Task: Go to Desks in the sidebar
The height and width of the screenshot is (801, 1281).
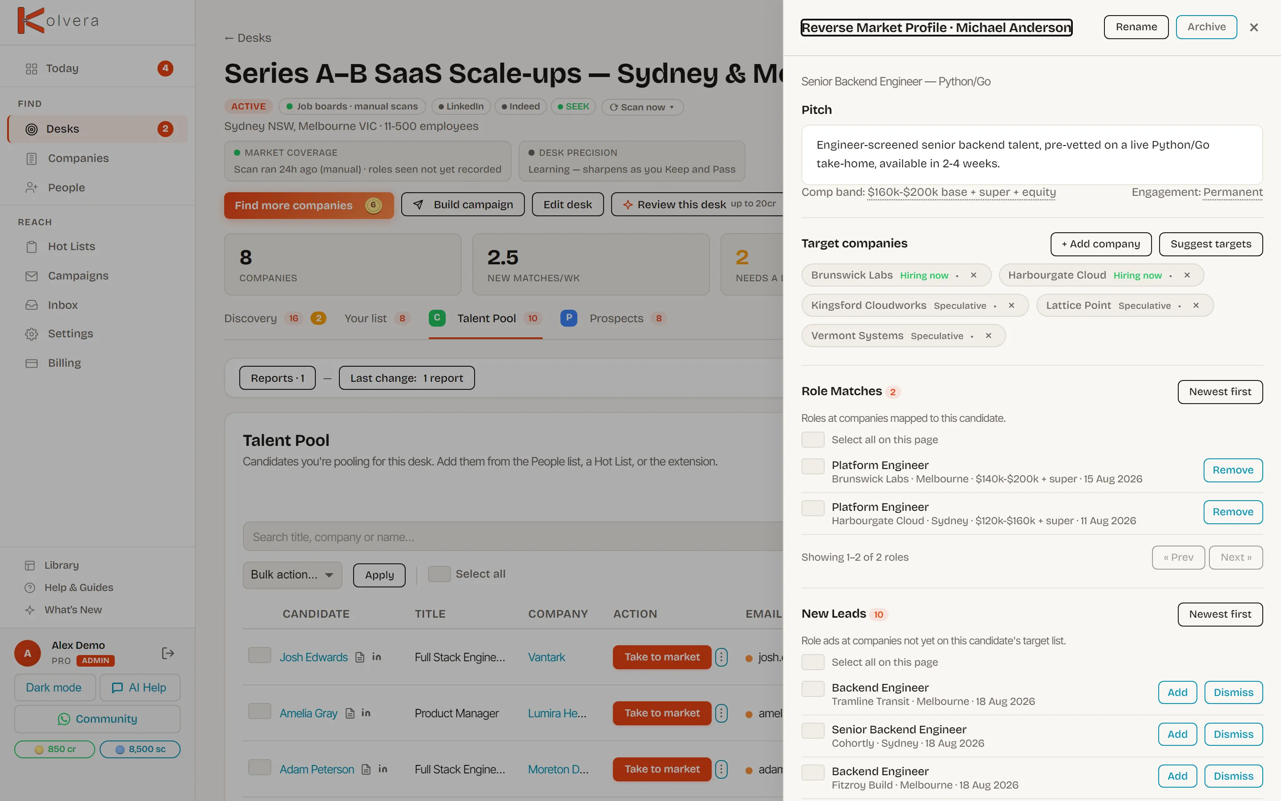Action: (98, 129)
